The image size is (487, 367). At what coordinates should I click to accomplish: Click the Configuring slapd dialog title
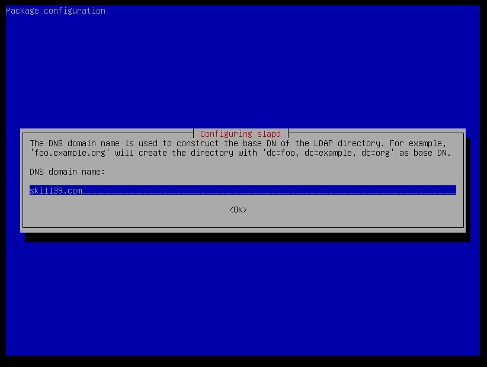tap(240, 134)
